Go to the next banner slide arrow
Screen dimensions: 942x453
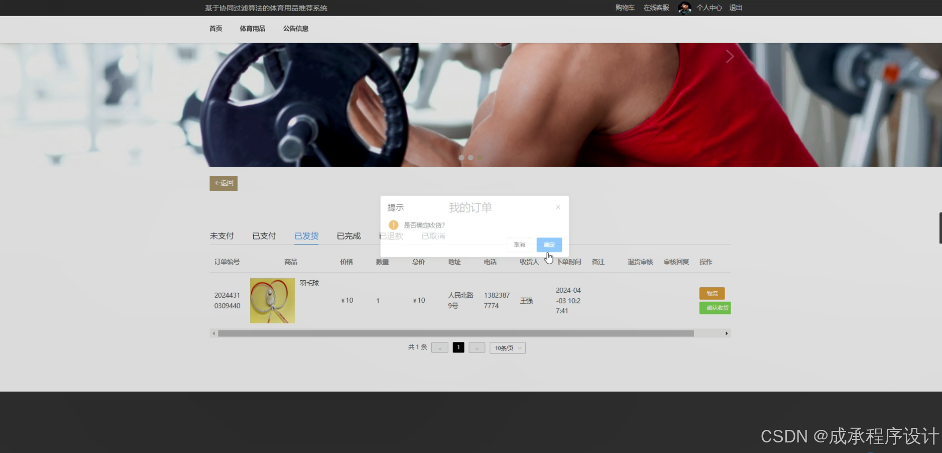click(x=730, y=57)
